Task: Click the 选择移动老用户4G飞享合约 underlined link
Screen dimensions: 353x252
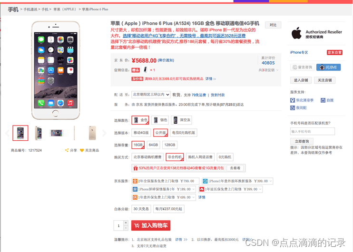Action: (x=184, y=36)
